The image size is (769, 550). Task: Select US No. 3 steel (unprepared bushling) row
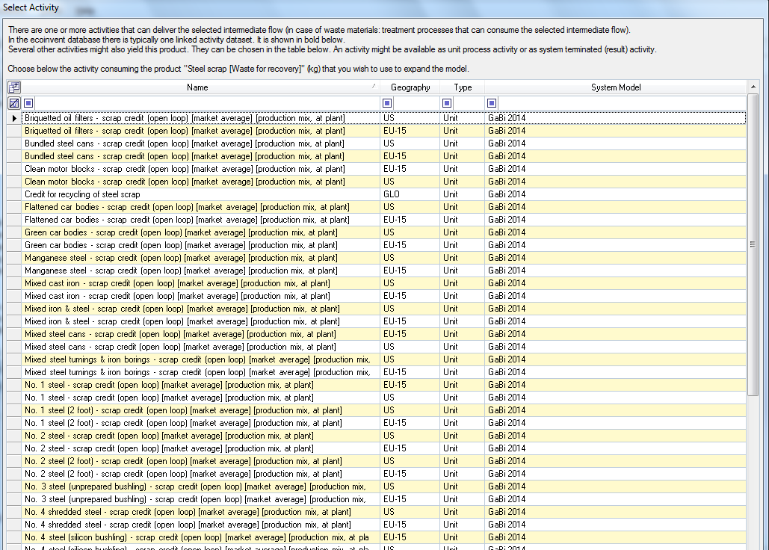(377, 487)
